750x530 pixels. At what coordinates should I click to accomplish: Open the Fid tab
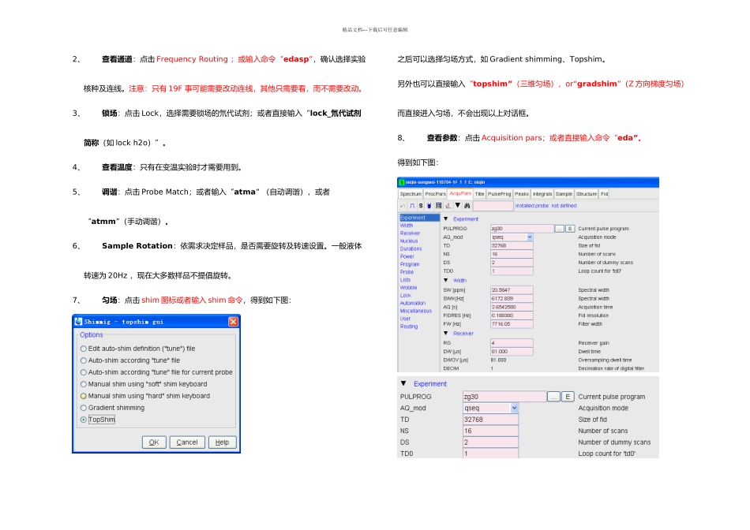click(605, 194)
